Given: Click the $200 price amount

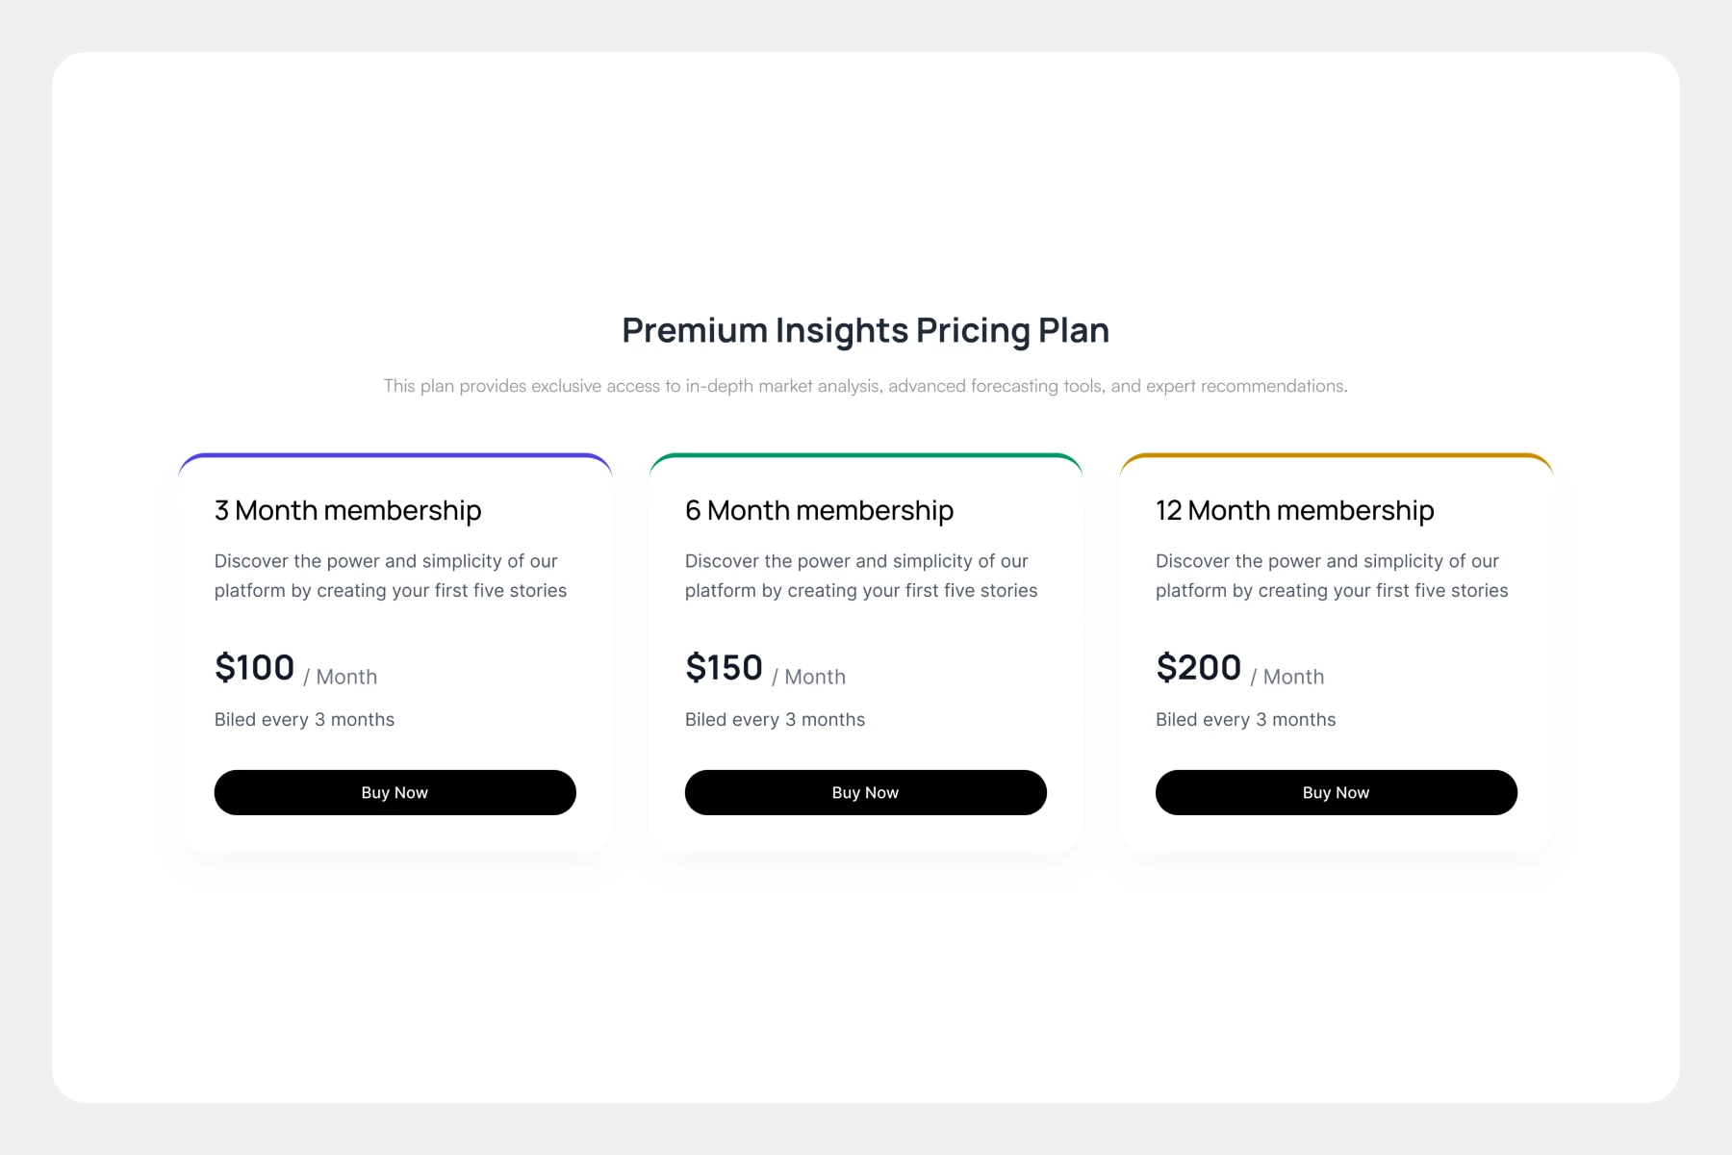Looking at the screenshot, I should pyautogui.click(x=1198, y=667).
